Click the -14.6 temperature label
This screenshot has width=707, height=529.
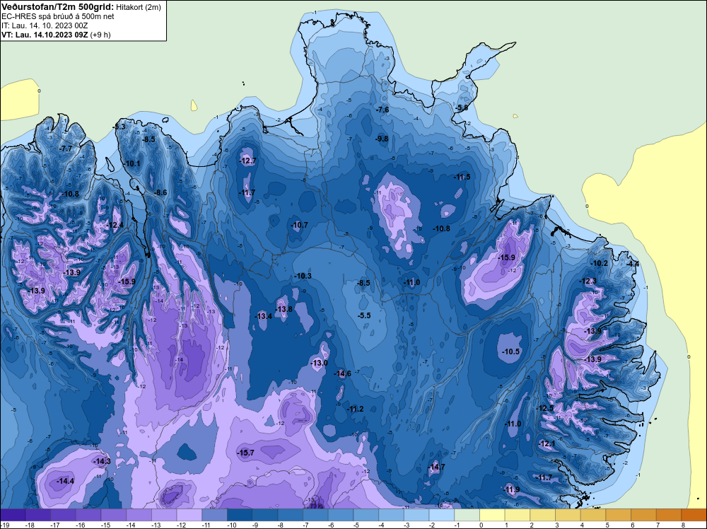[343, 373]
